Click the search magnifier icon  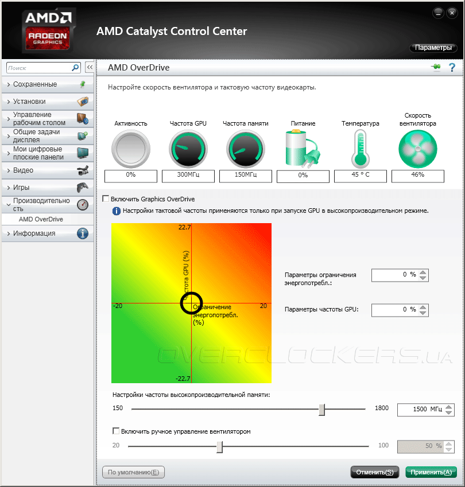pos(75,67)
